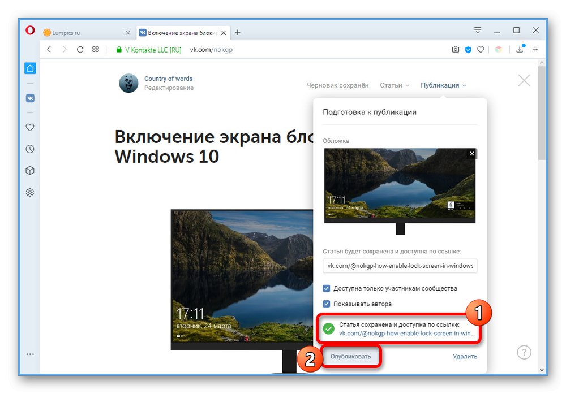Expand the 'Статьи' dropdown
This screenshot has height=394, width=566.
tap(394, 85)
